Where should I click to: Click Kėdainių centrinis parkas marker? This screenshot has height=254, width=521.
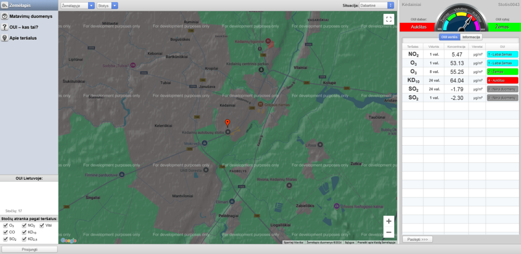pyautogui.click(x=261, y=70)
